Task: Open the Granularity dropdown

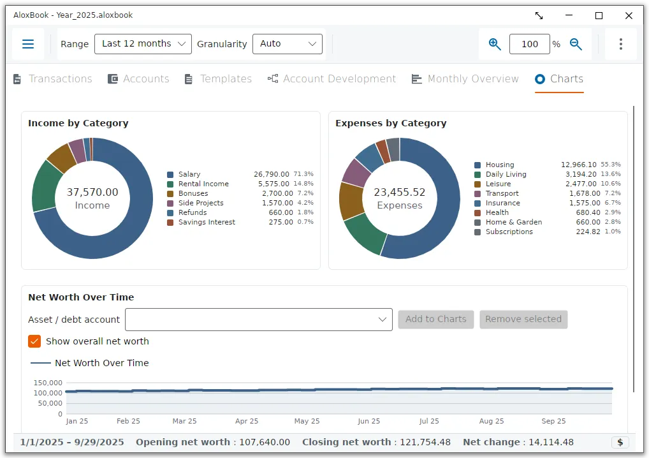Action: tap(288, 44)
